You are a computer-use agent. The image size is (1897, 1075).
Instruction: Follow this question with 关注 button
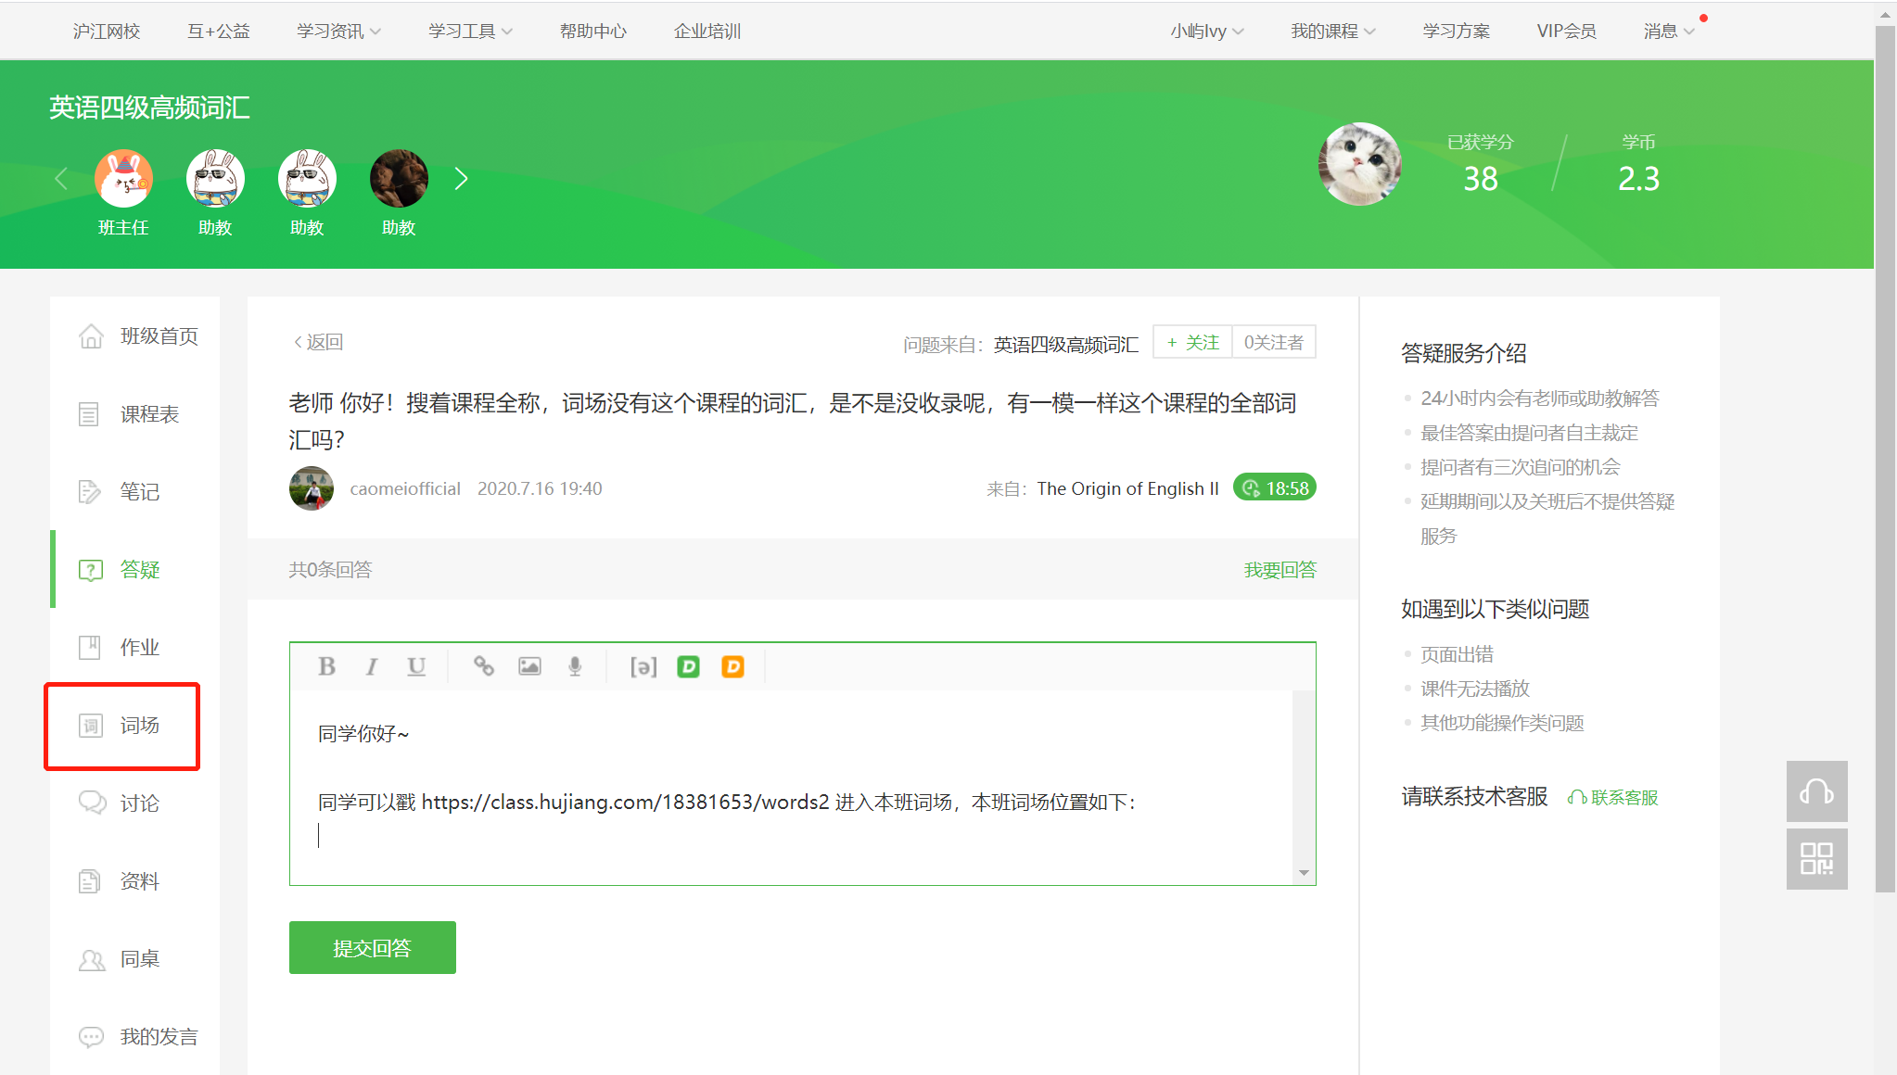click(x=1192, y=342)
